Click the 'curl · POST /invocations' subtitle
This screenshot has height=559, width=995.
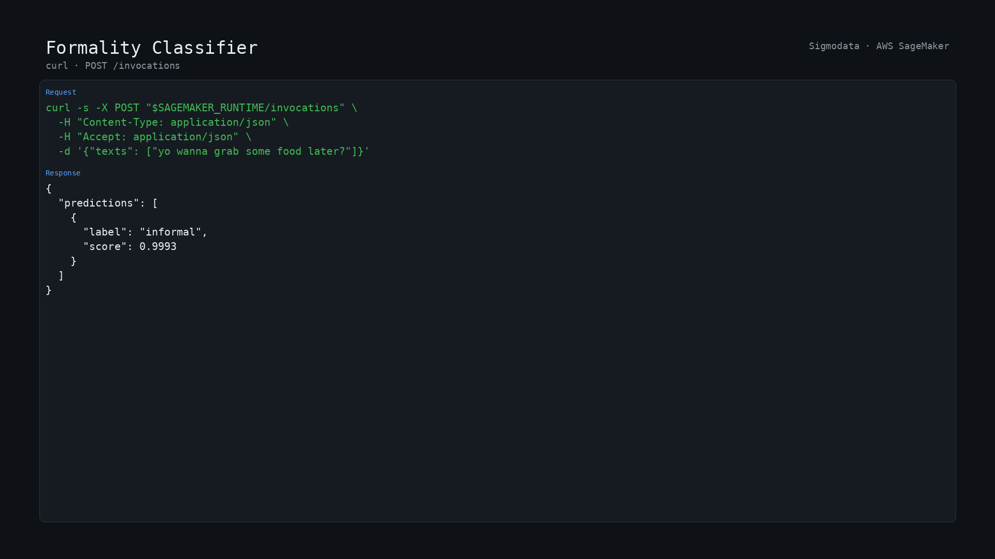tap(112, 66)
